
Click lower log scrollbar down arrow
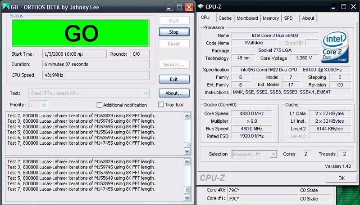click(187, 197)
